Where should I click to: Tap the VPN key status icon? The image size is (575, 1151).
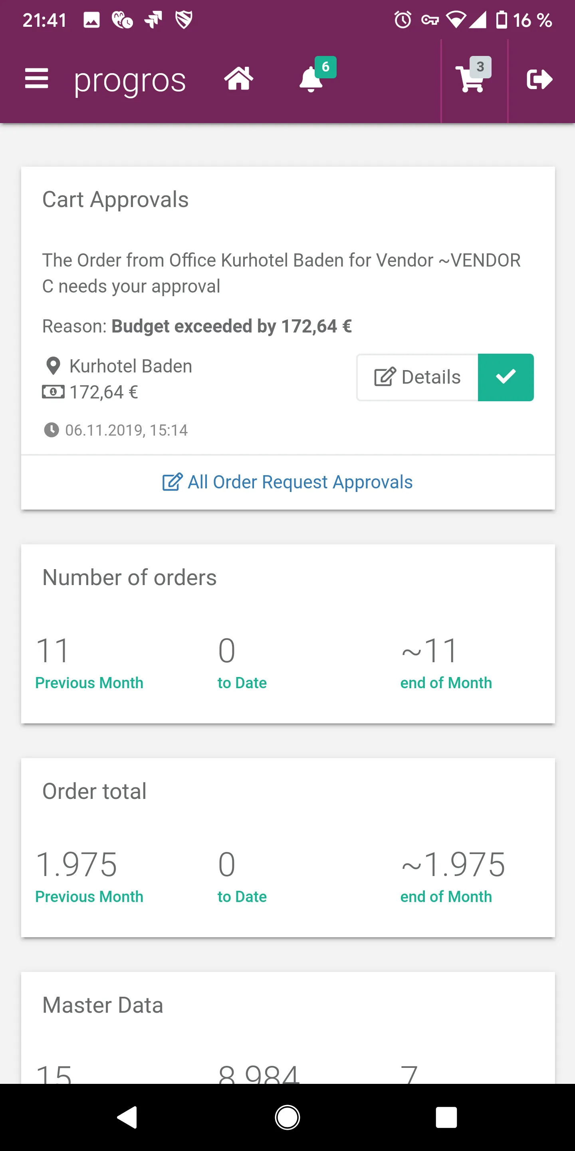430,20
